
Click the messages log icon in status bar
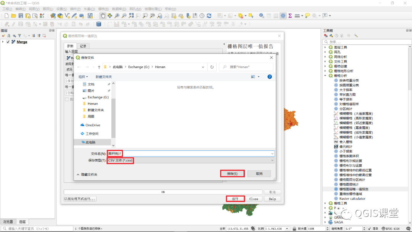408,229
